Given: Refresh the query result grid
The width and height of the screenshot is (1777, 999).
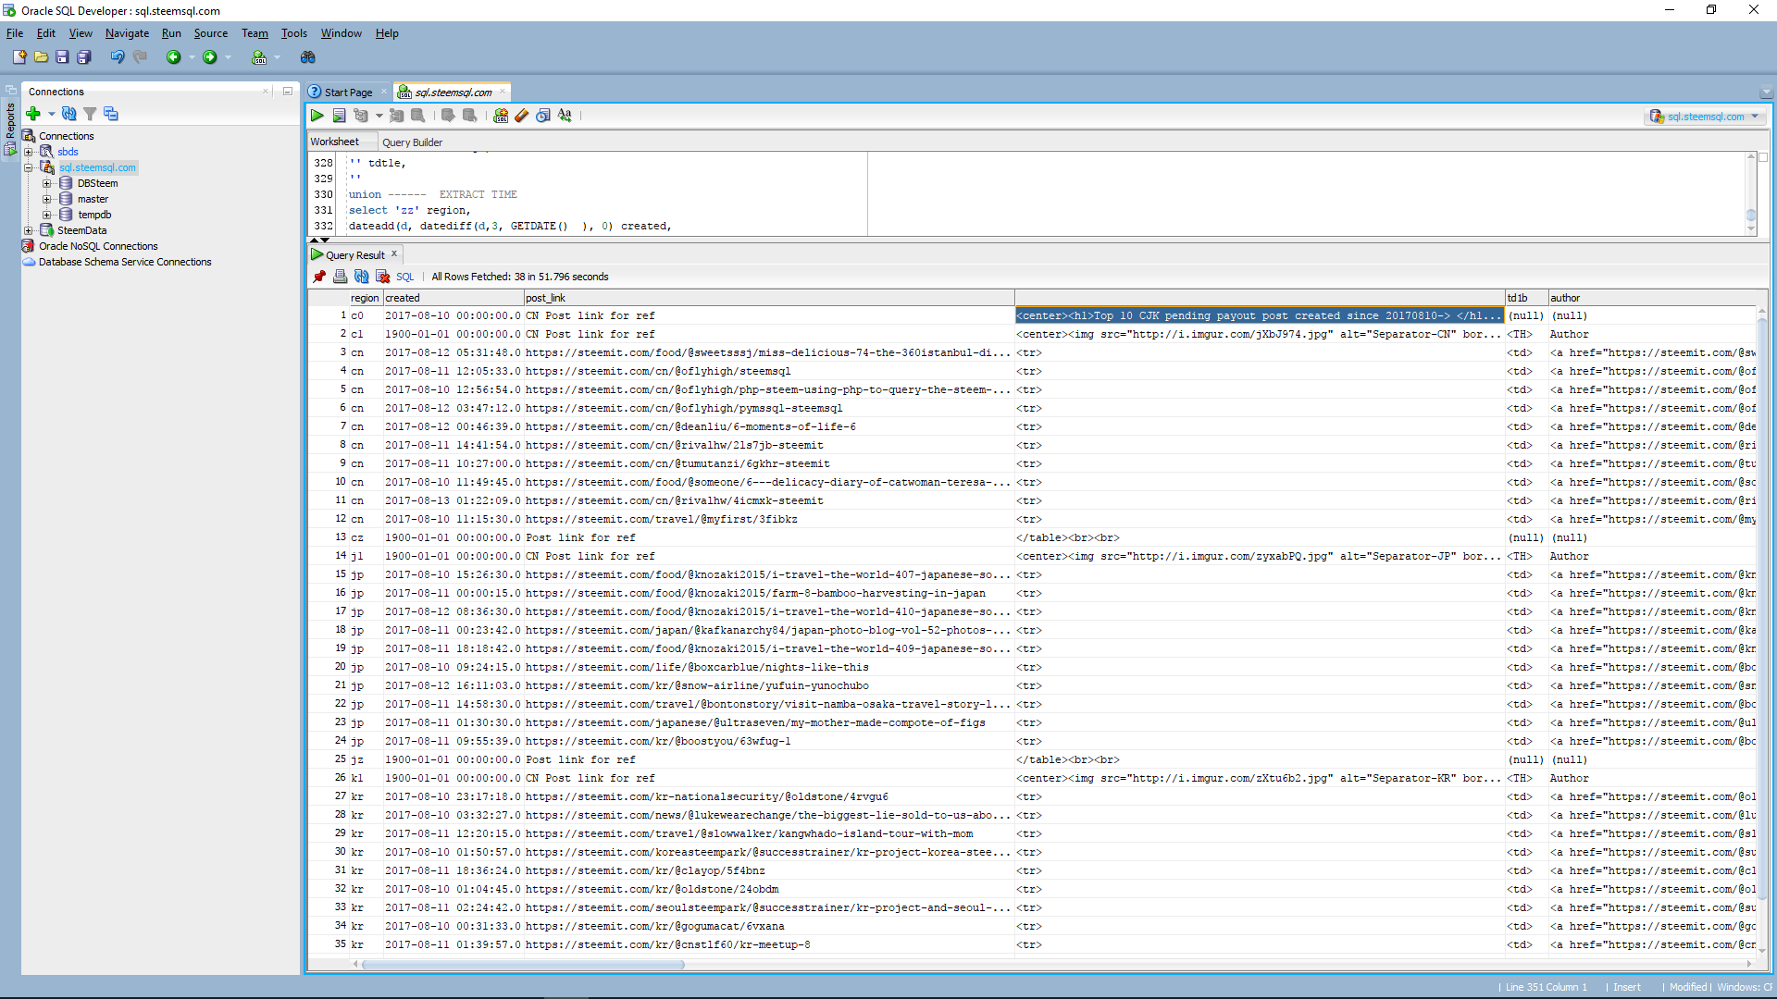Looking at the screenshot, I should pos(362,277).
